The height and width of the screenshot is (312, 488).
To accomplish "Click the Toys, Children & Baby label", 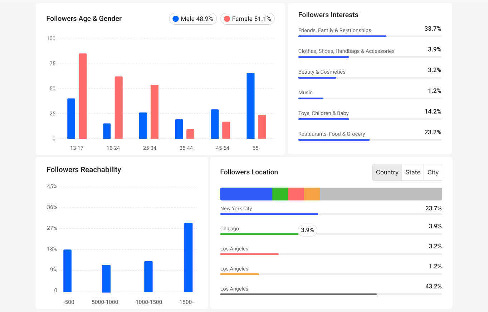I will [323, 113].
